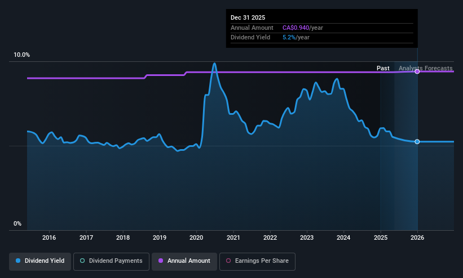Click the 5.2% dividend yield value
The image size is (463, 278).
pyautogui.click(x=289, y=38)
